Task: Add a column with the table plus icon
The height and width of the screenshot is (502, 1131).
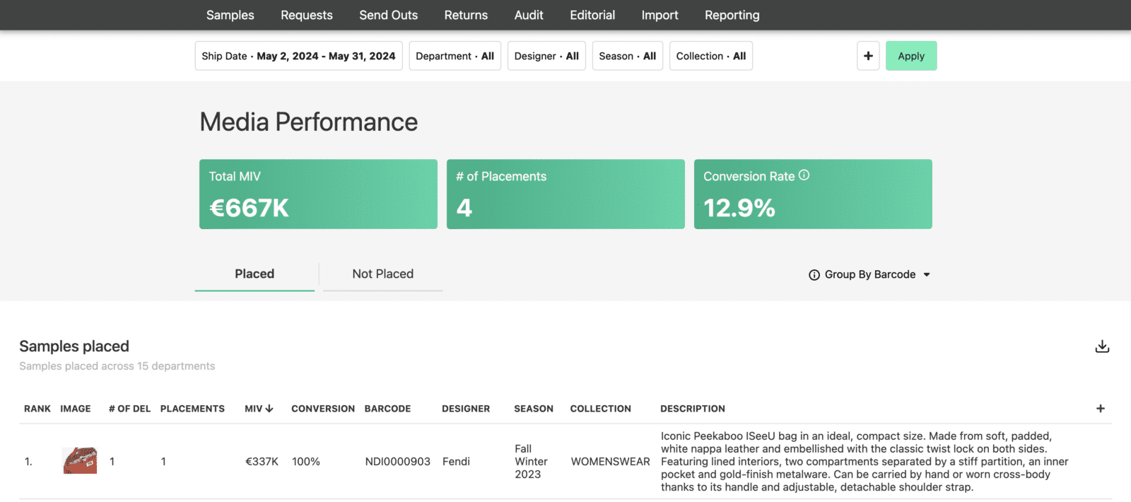Action: [1100, 409]
